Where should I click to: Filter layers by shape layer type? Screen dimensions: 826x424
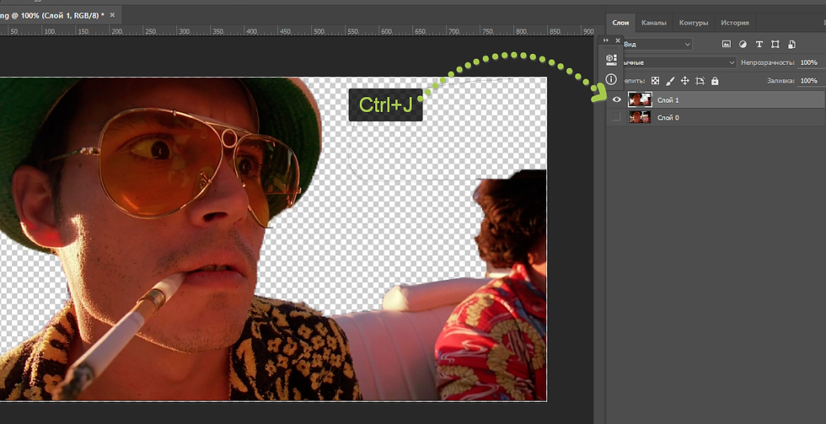(775, 44)
